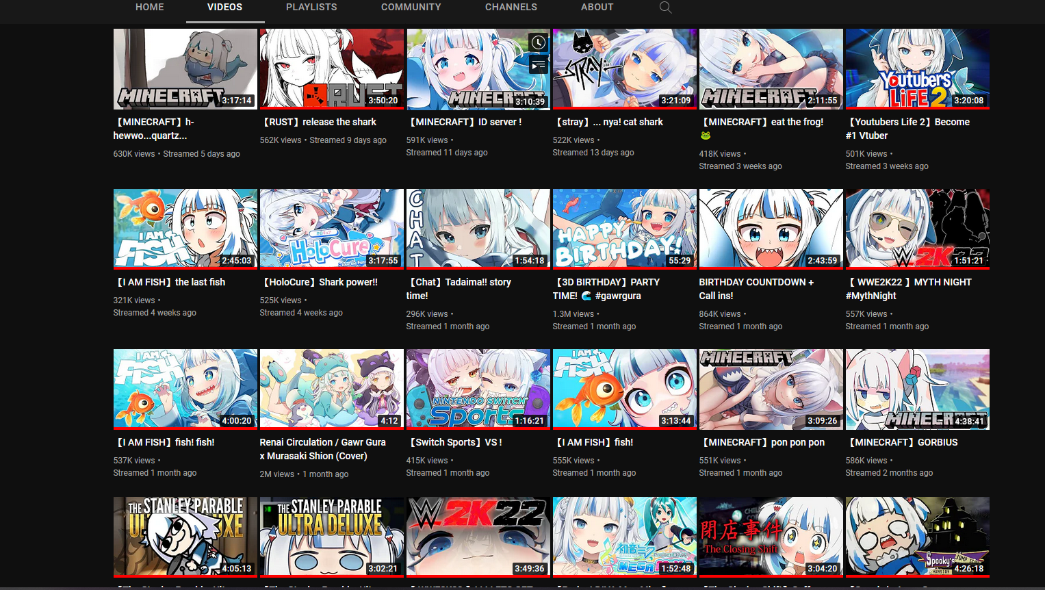Open '[RUST] release the shark' title
Screen dimensions: 1045x590
(x=318, y=122)
